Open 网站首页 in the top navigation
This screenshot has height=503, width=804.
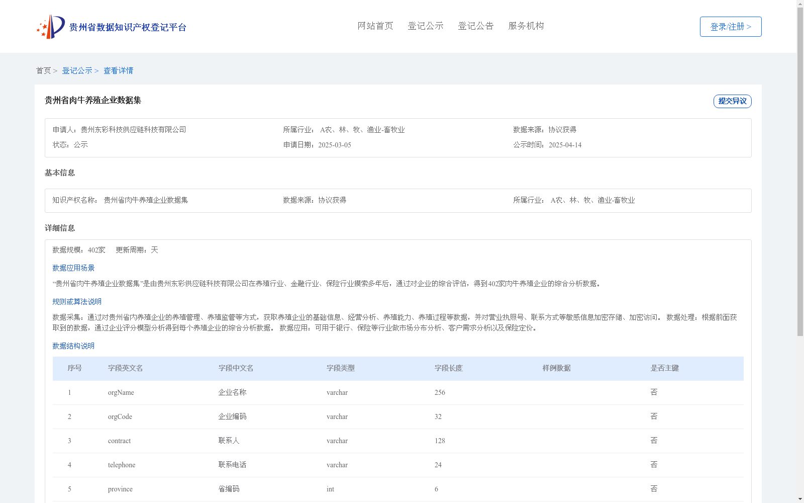[x=375, y=26]
